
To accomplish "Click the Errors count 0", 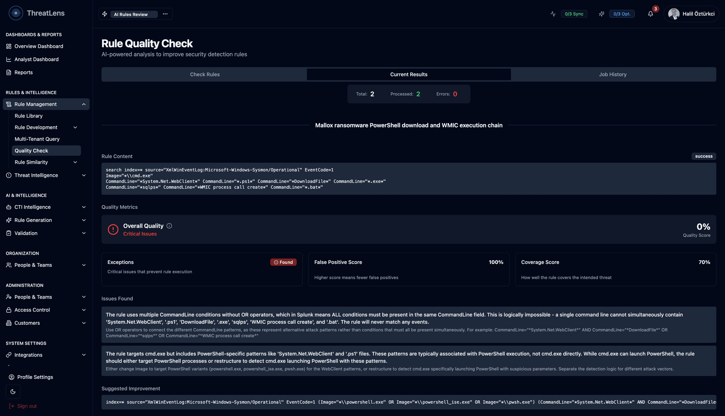I will (455, 94).
